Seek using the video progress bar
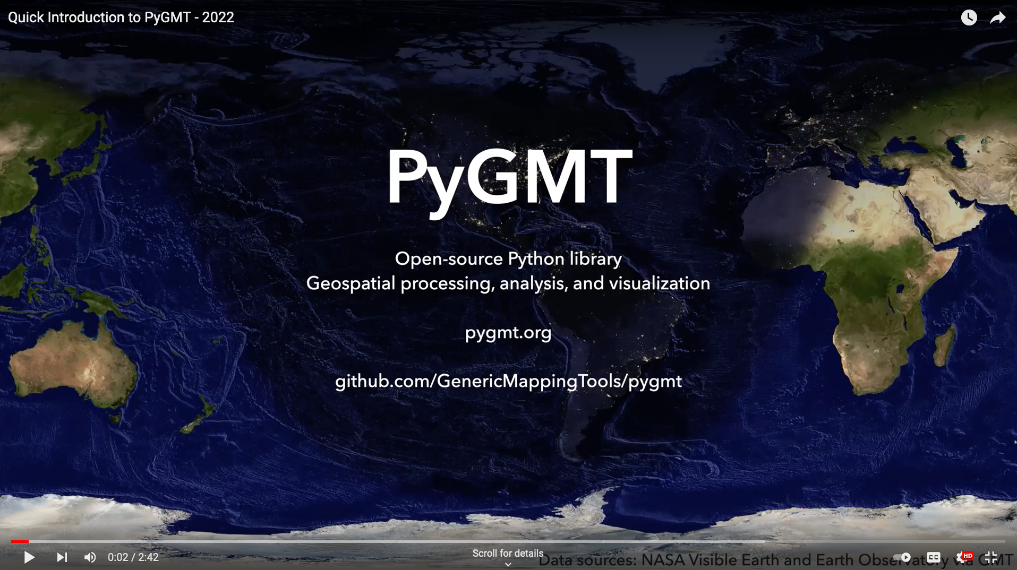Screen dimensions: 1017x570 pyautogui.click(x=508, y=541)
